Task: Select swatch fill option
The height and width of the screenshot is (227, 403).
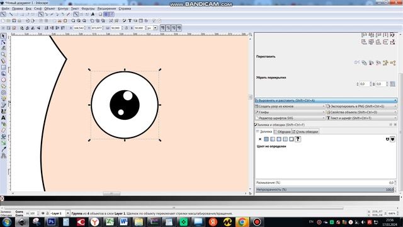Action: [x=291, y=139]
